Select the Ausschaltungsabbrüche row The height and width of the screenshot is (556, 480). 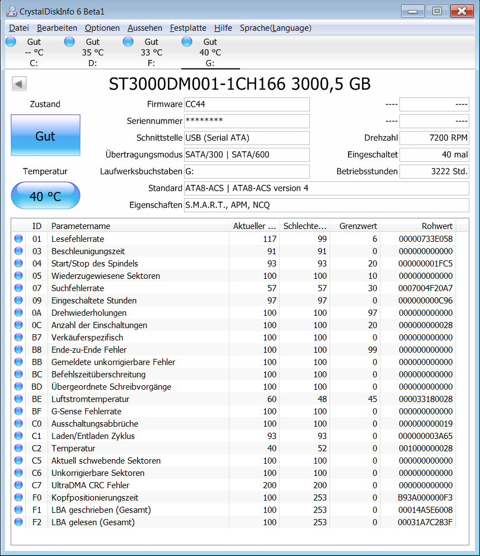[x=234, y=424]
